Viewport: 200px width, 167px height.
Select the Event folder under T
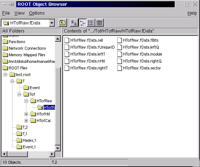click(x=32, y=88)
